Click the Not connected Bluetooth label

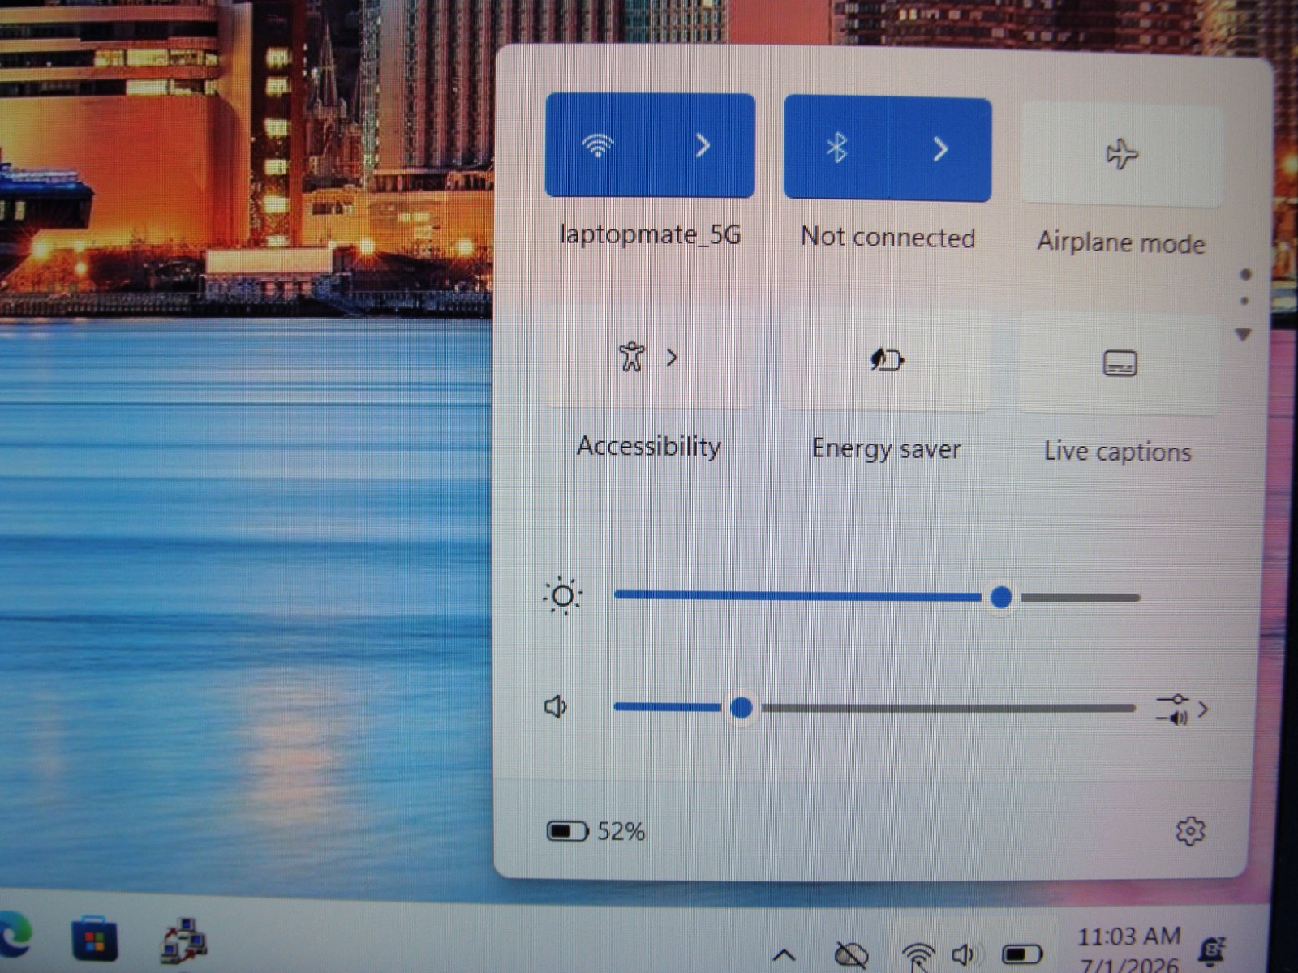[x=888, y=238]
